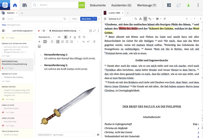The width and height of the screenshot is (203, 138).
Task: Change sort order 'nach Änderungsdatum'
Action: (22, 31)
